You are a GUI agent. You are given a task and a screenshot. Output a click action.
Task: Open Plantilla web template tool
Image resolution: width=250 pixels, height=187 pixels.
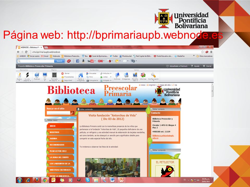coord(135,77)
